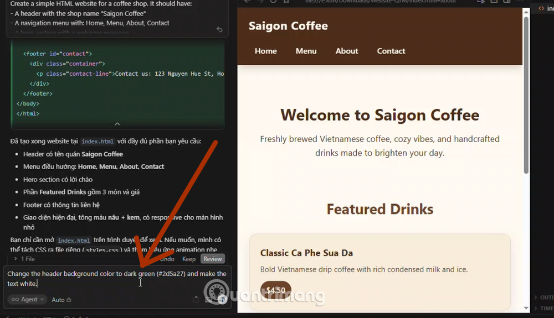
Task: Click the Saigon Coffee site title
Action: 288,26
